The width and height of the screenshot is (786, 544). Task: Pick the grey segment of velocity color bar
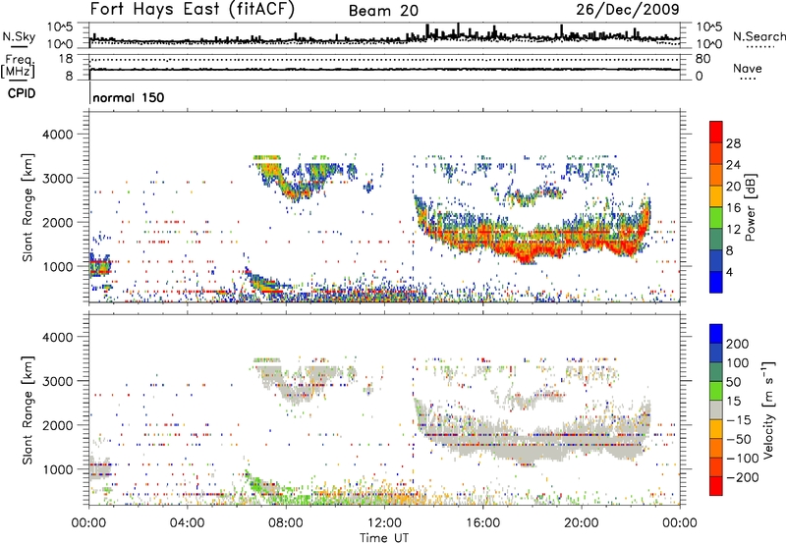coord(716,409)
